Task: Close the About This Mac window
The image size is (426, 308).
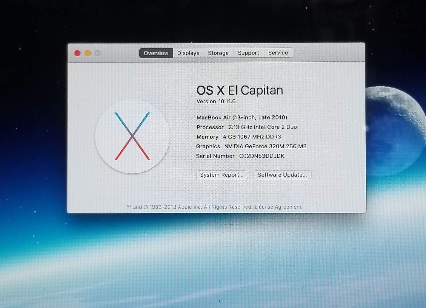Action: [x=77, y=53]
